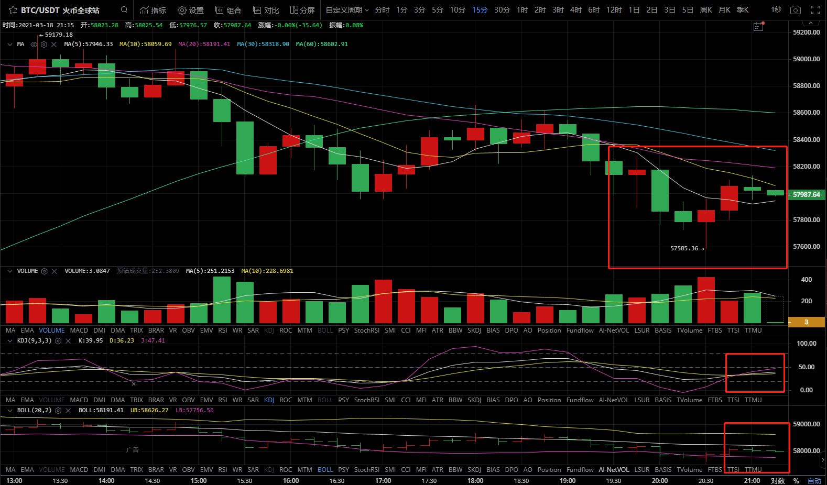
Task: Select the 1时 period
Action: 523,10
